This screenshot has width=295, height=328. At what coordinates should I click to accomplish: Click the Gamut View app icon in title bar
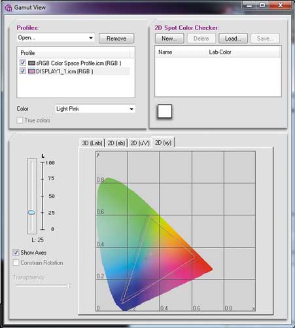(9, 8)
